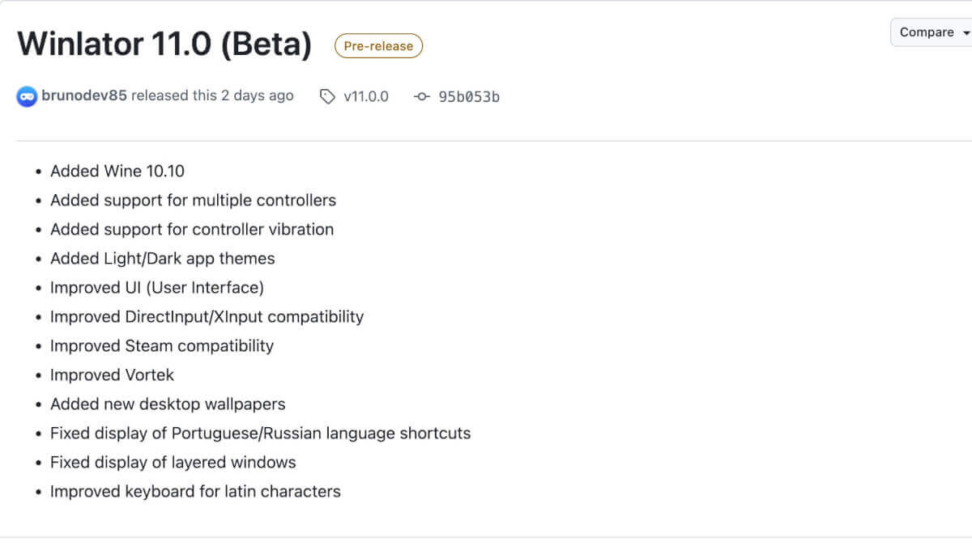
Task: Click "Improved DirectInput/XInput compatibility" changelog item
Action: (x=207, y=316)
